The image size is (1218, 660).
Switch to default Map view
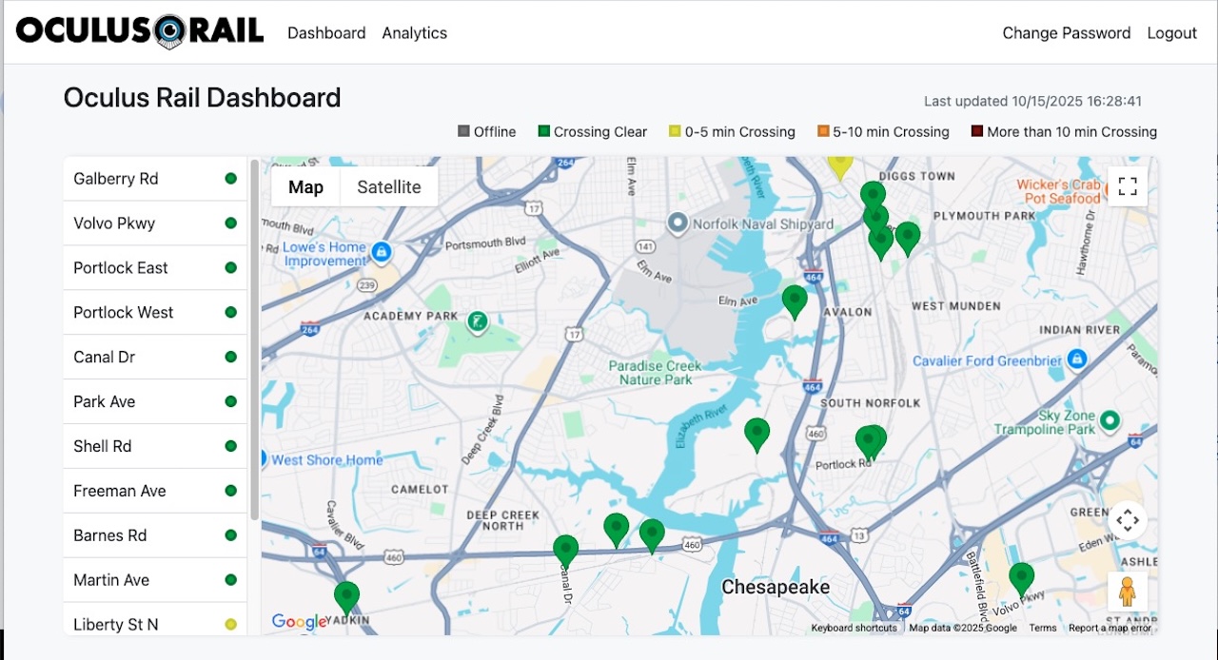(x=305, y=187)
